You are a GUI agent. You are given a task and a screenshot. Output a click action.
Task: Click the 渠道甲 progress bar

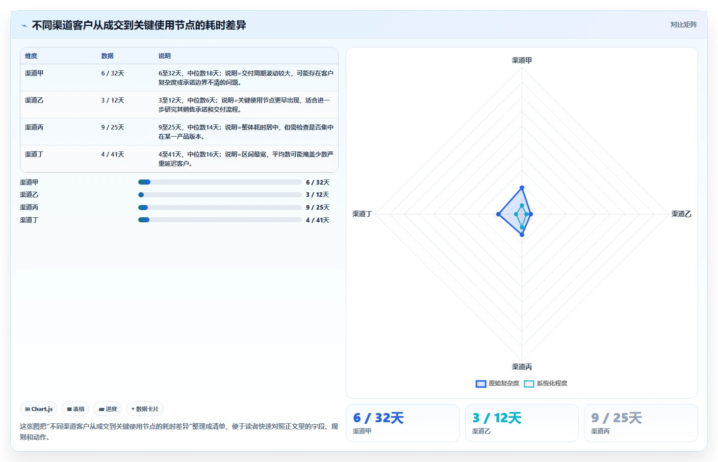click(220, 182)
